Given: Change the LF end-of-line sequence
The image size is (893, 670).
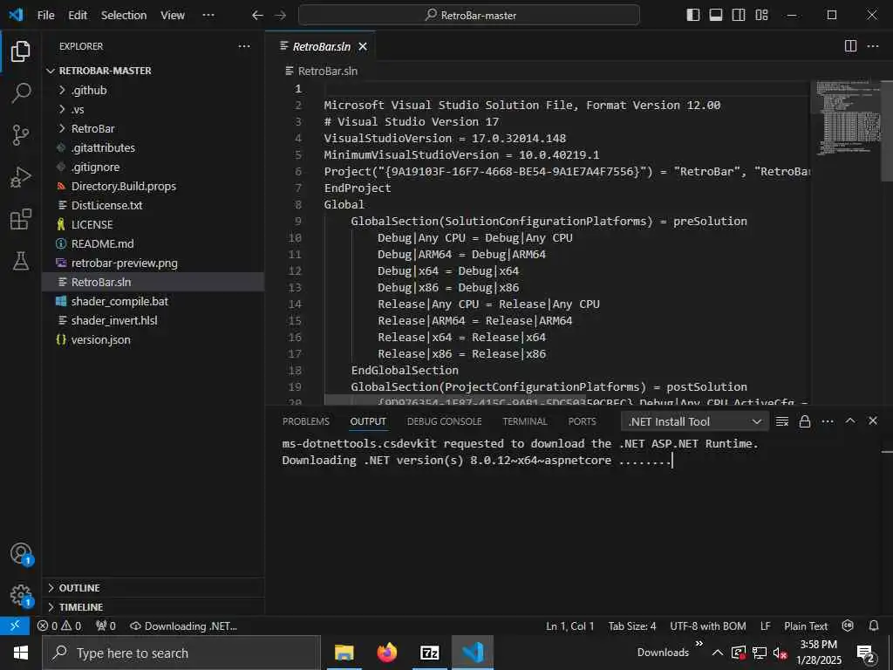Looking at the screenshot, I should click(766, 626).
